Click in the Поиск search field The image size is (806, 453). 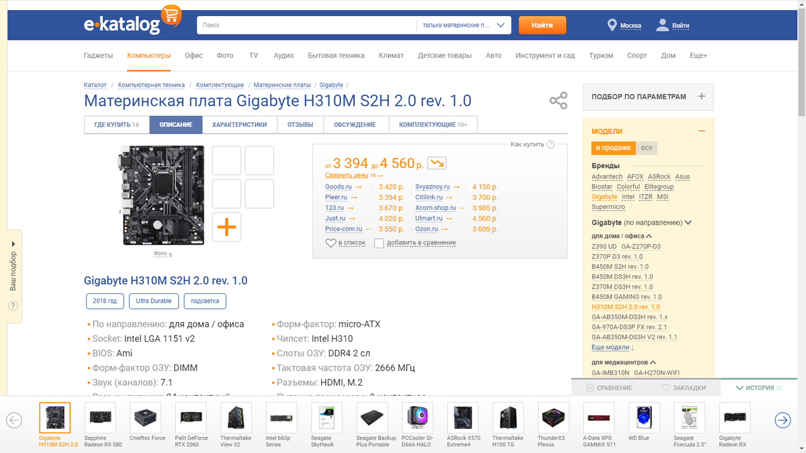pos(306,26)
